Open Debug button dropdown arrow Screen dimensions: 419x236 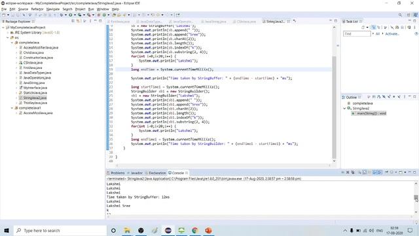[x=65, y=15]
